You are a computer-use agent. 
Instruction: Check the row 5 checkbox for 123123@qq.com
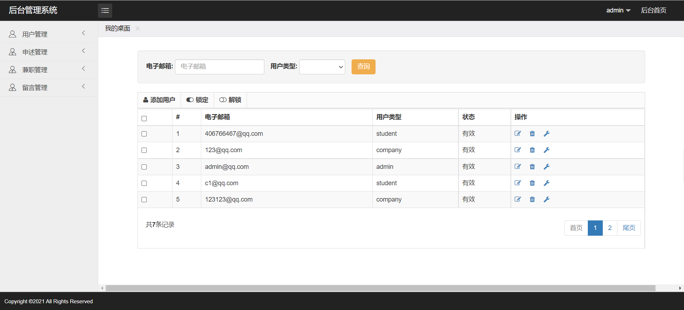tap(144, 199)
